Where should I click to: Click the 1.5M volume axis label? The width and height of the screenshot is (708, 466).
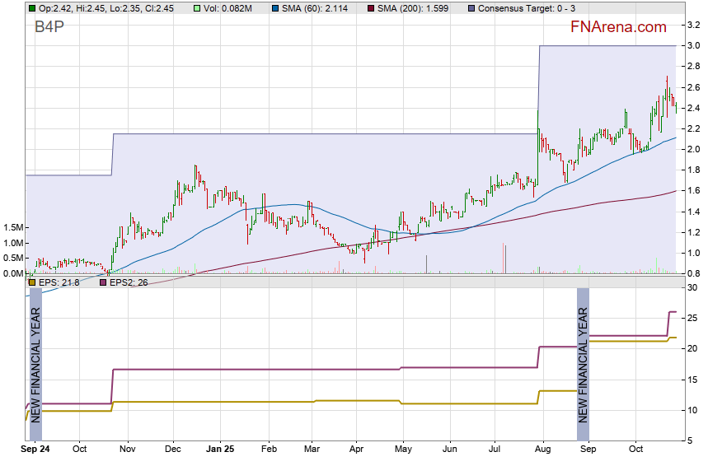point(12,228)
